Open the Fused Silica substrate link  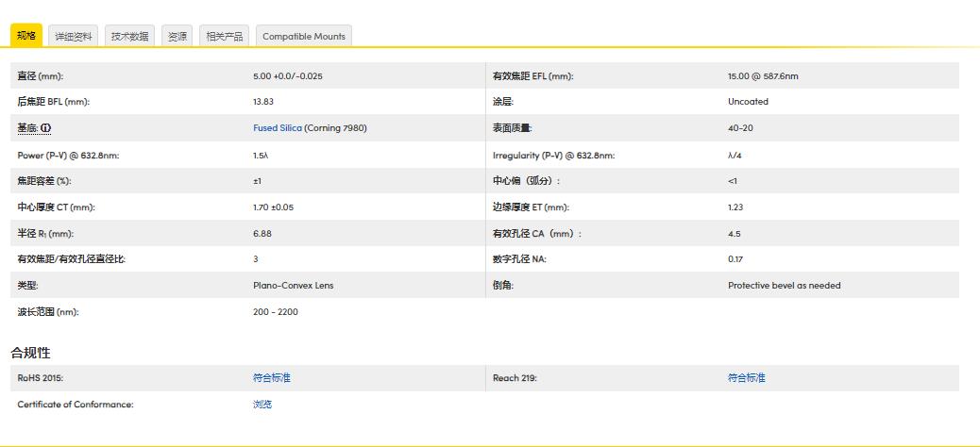pos(278,128)
